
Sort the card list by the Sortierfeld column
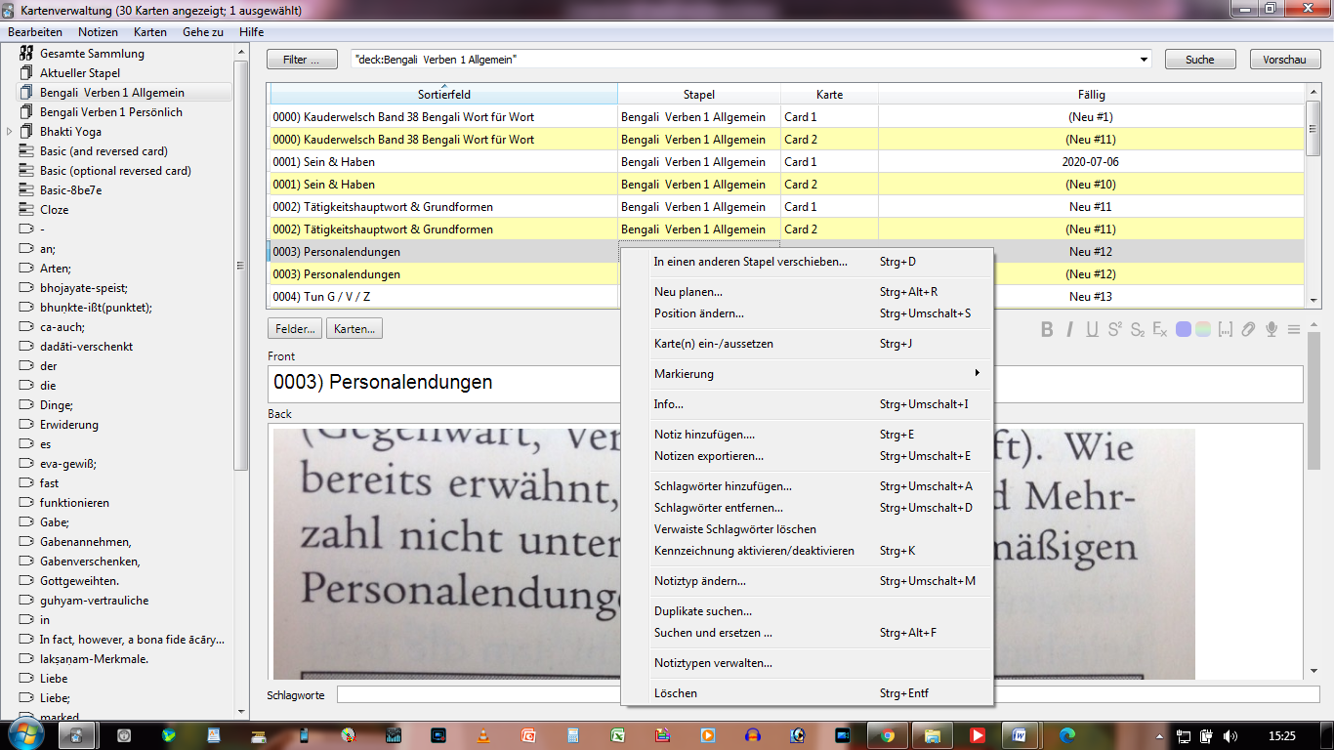click(443, 95)
